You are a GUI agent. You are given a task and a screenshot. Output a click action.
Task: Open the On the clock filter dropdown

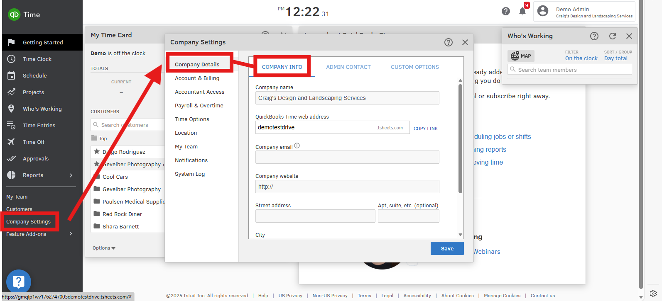pyautogui.click(x=581, y=58)
